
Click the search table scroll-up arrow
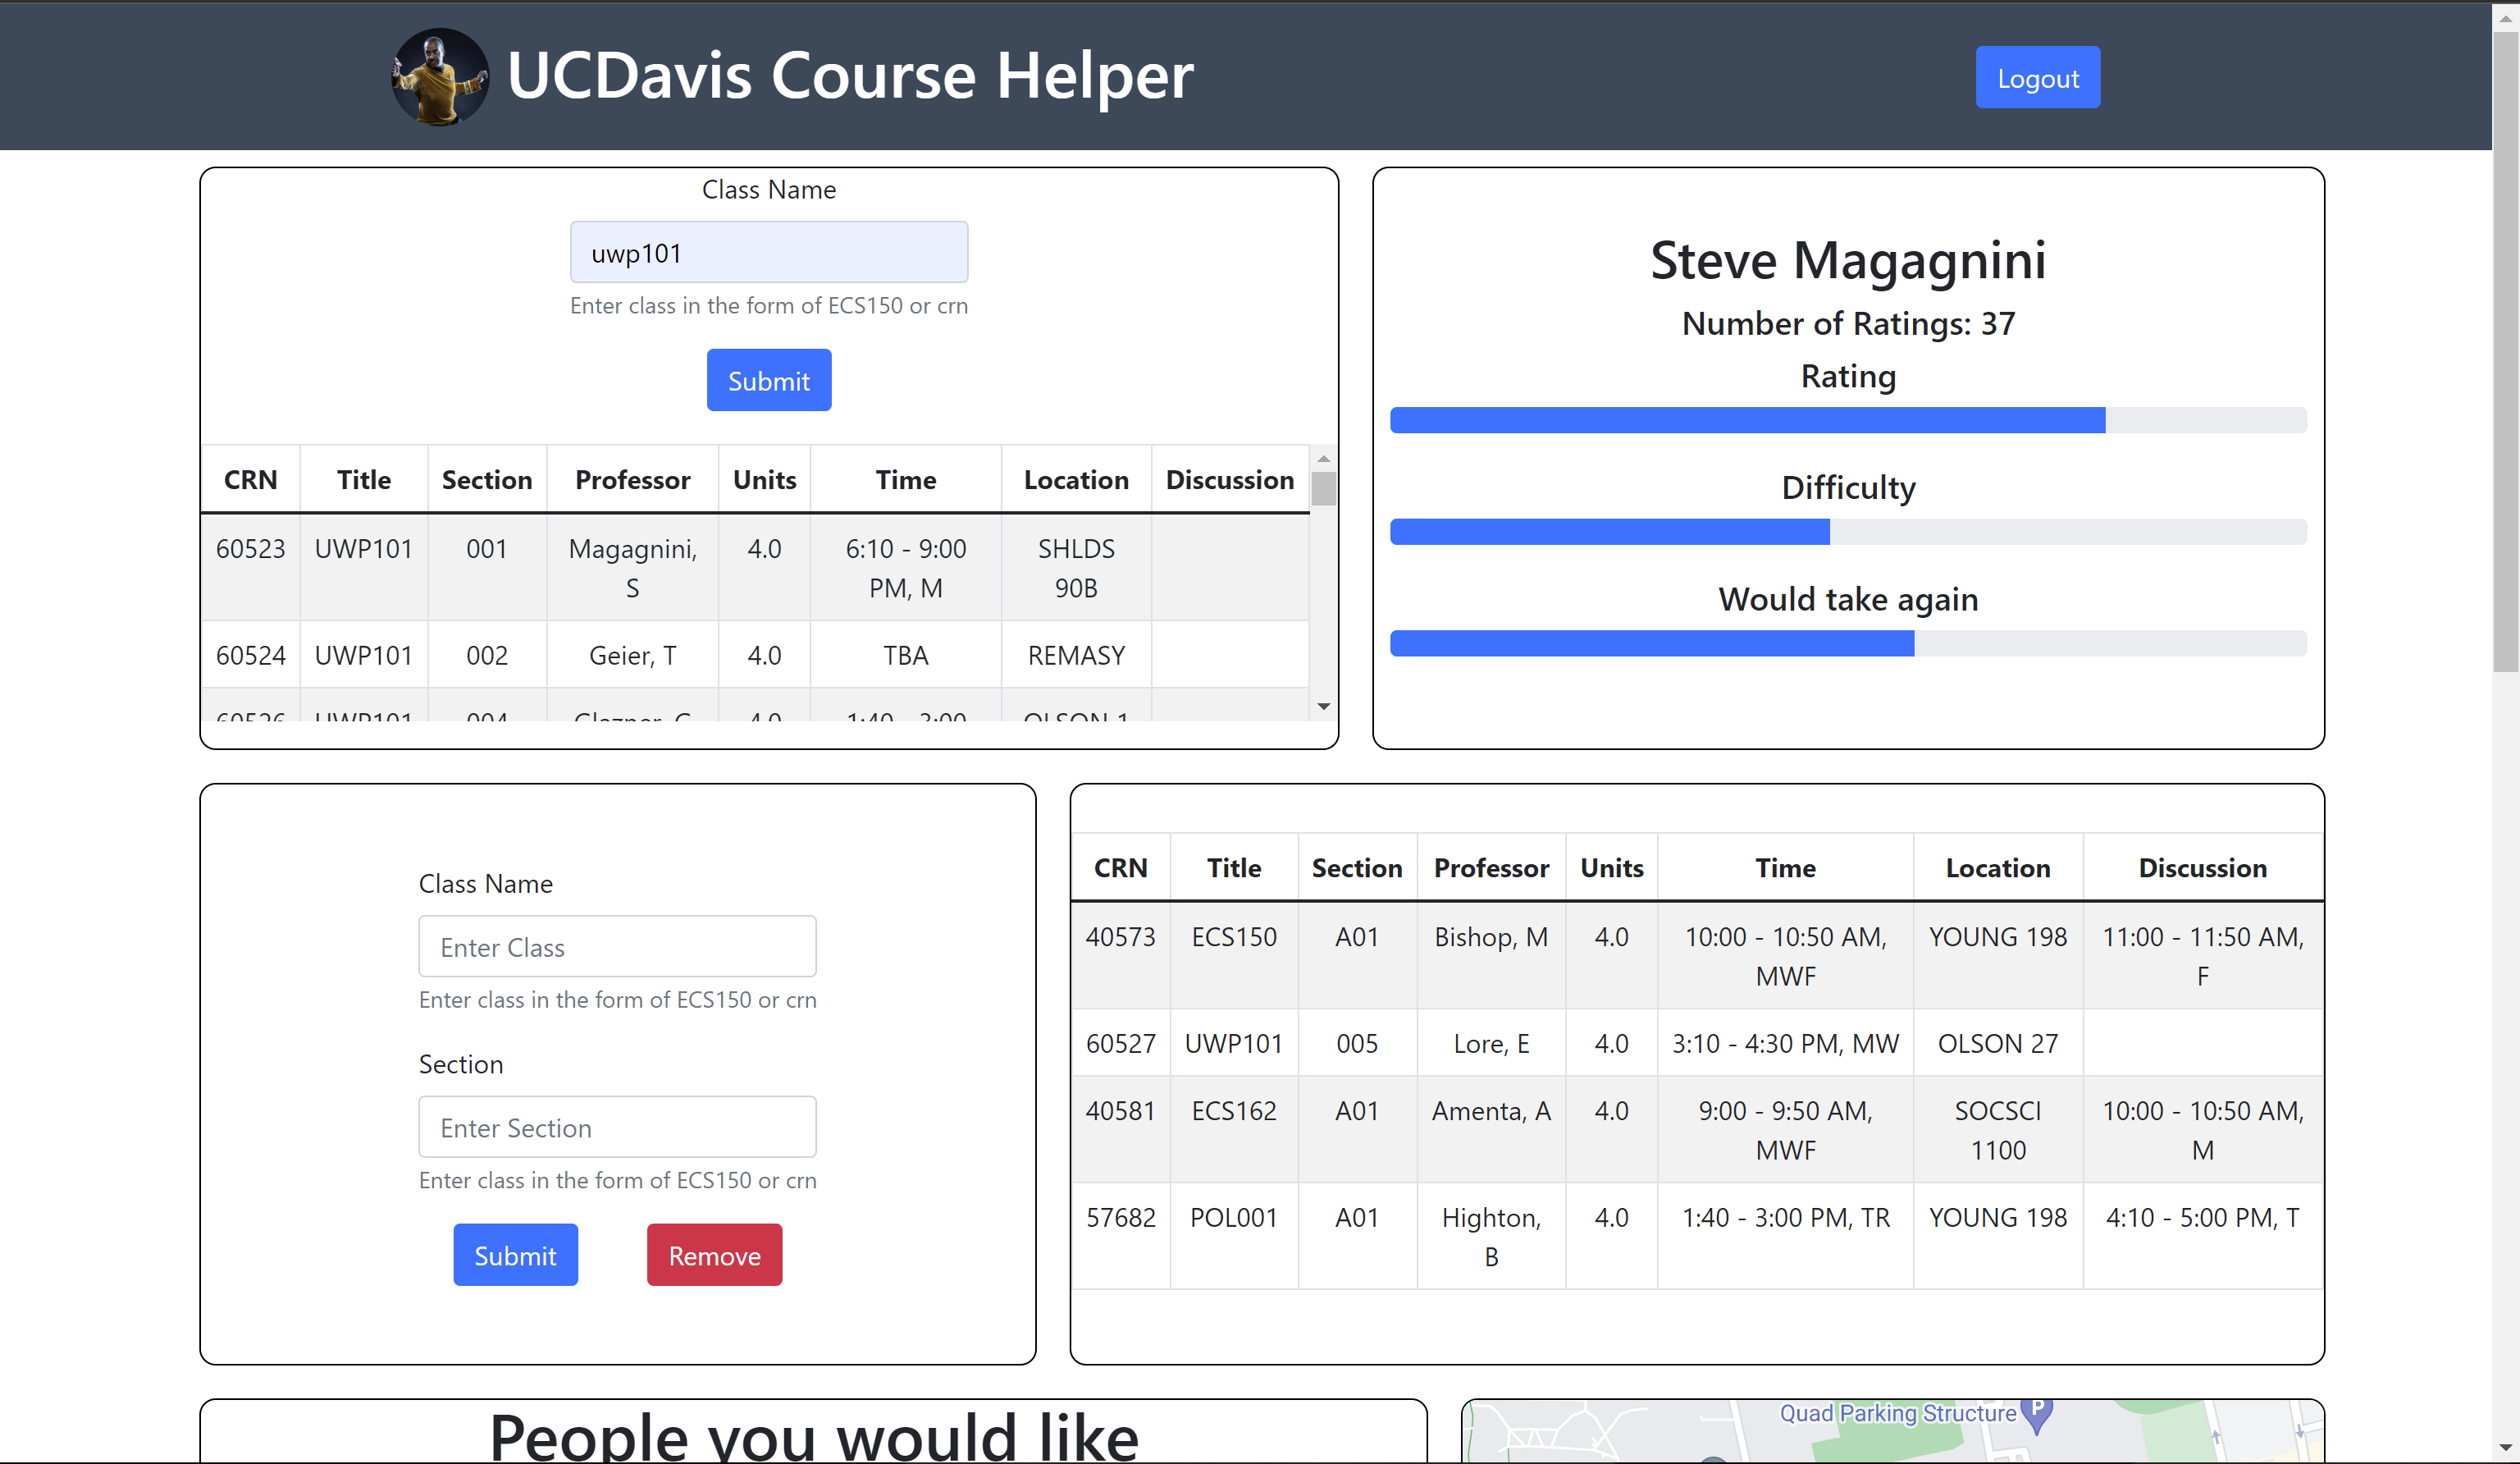1323,458
